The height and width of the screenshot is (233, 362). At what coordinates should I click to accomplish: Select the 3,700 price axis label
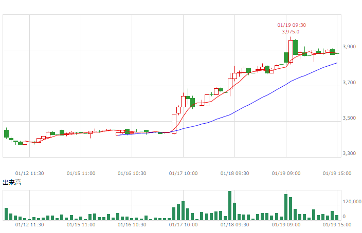coord(349,82)
